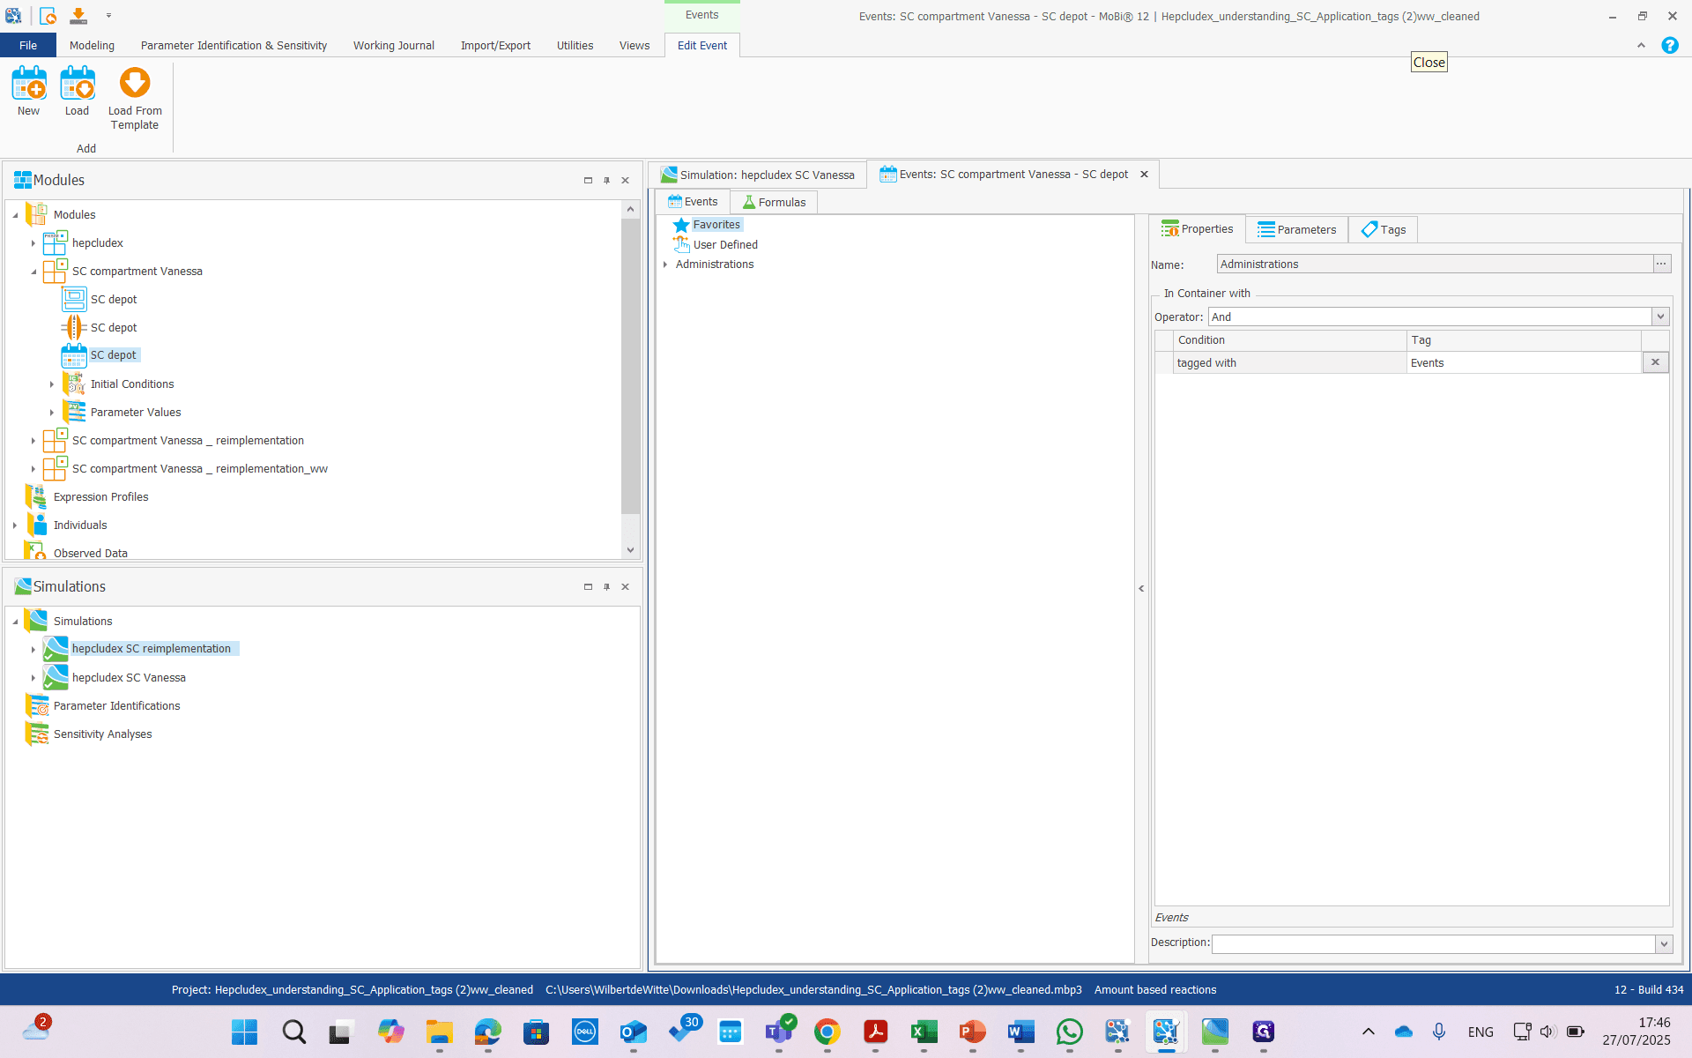The height and width of the screenshot is (1058, 1692).
Task: Switch to the Tags tab
Action: [1383, 229]
